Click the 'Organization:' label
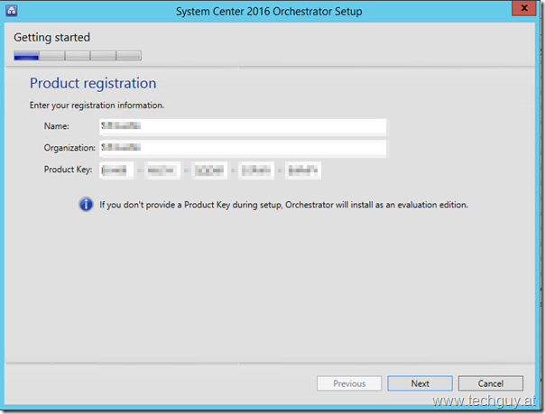545x414 pixels. 69,148
